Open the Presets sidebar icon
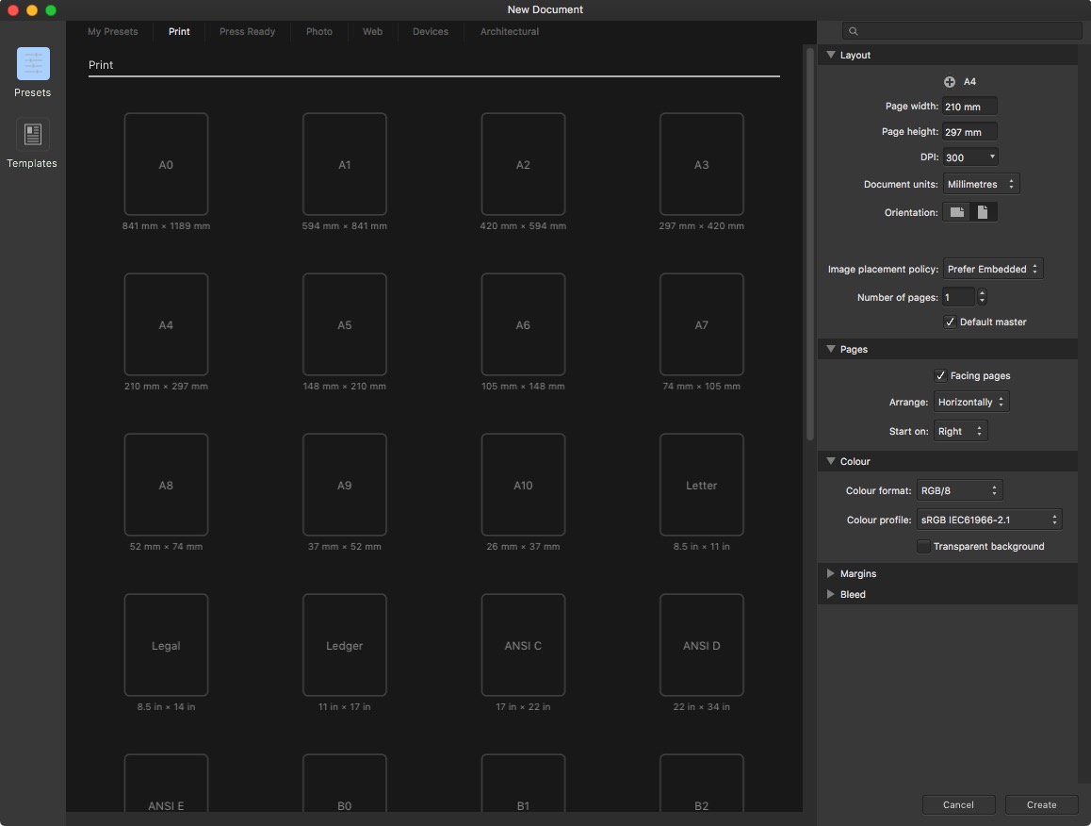 (33, 64)
